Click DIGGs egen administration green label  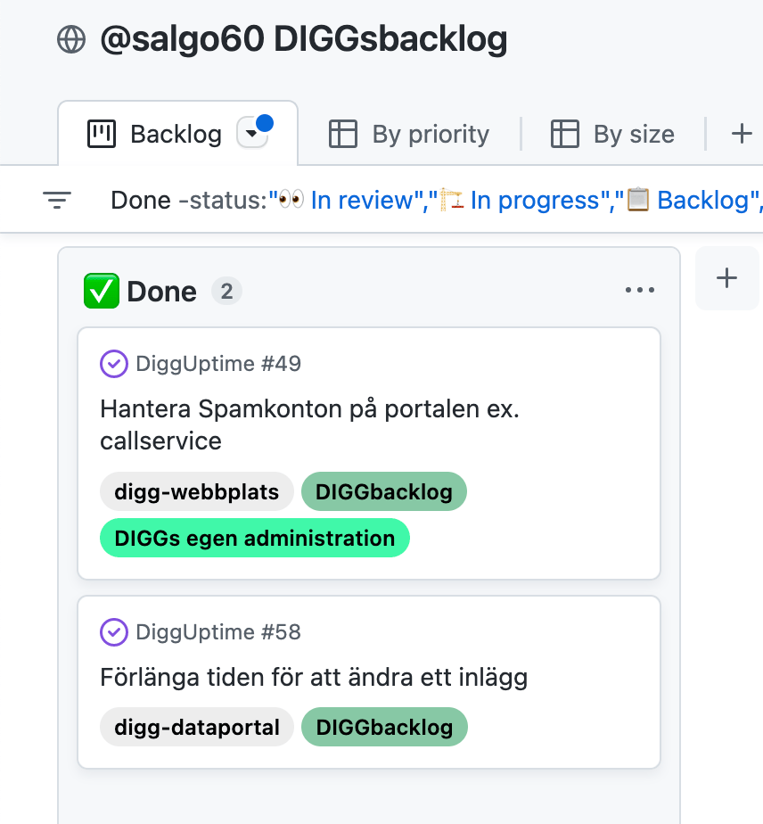click(x=254, y=539)
